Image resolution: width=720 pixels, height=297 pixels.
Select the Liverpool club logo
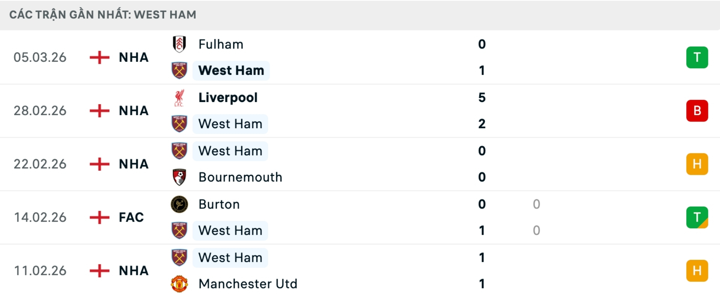179,97
